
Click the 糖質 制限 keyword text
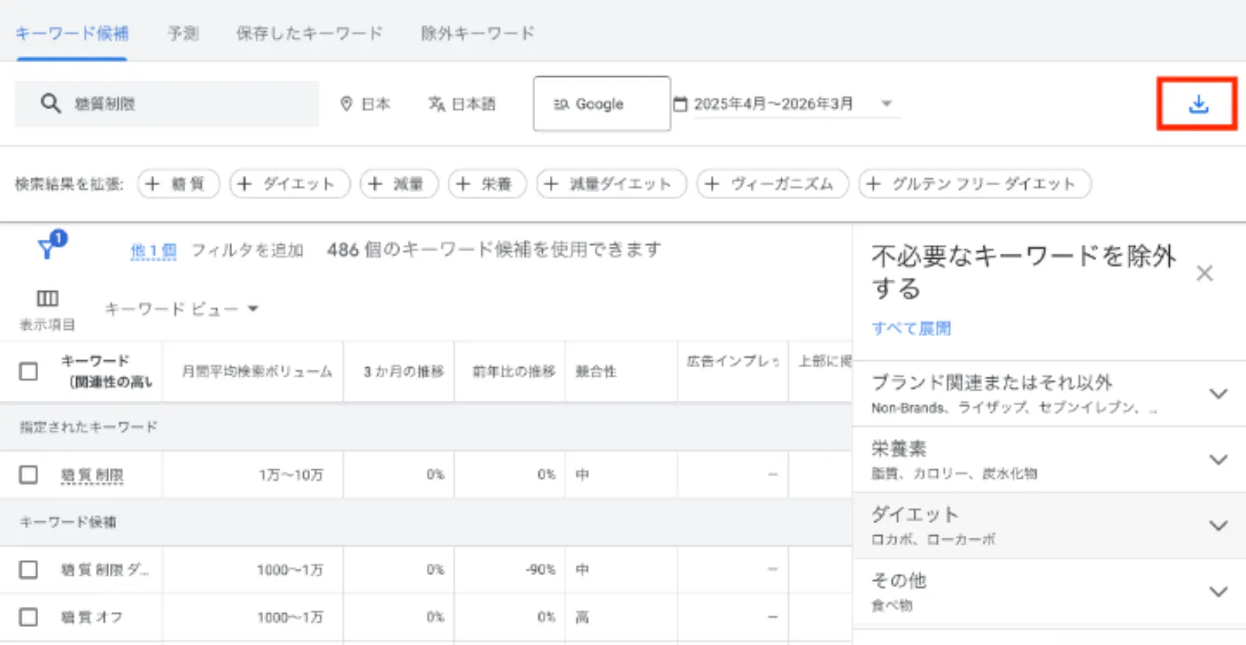point(92,475)
